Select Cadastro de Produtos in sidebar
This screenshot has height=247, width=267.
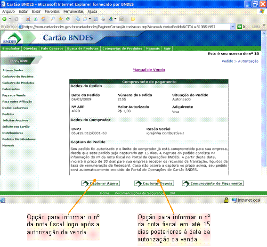click(x=18, y=83)
